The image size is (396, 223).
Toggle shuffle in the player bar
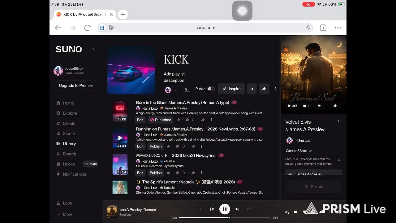point(201,209)
